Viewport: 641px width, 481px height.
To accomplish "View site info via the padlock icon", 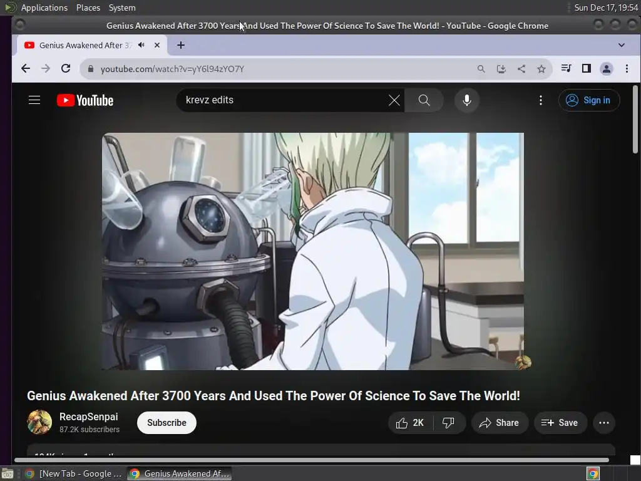I will (x=91, y=69).
